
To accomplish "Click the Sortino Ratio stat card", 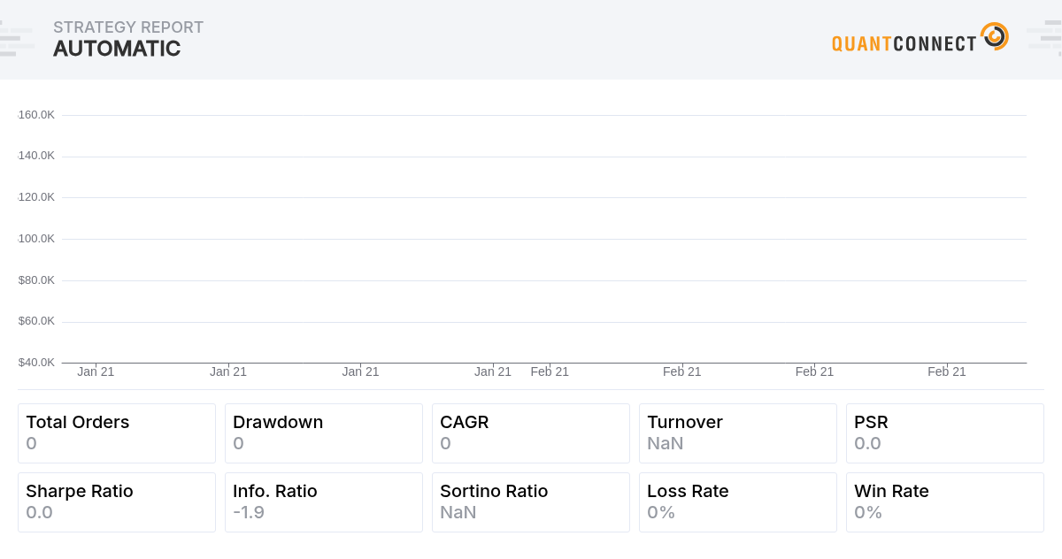I will coord(531,502).
